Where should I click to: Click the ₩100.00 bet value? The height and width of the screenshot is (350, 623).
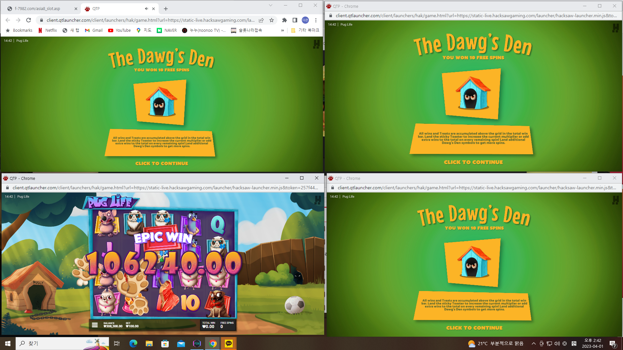point(132,326)
